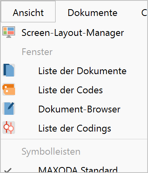Open the Ansicht menu

pos(28,12)
